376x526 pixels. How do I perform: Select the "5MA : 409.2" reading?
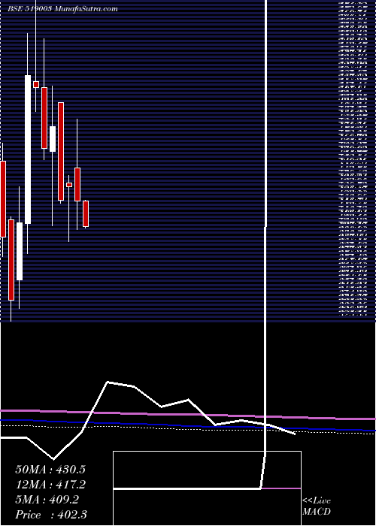click(x=47, y=500)
